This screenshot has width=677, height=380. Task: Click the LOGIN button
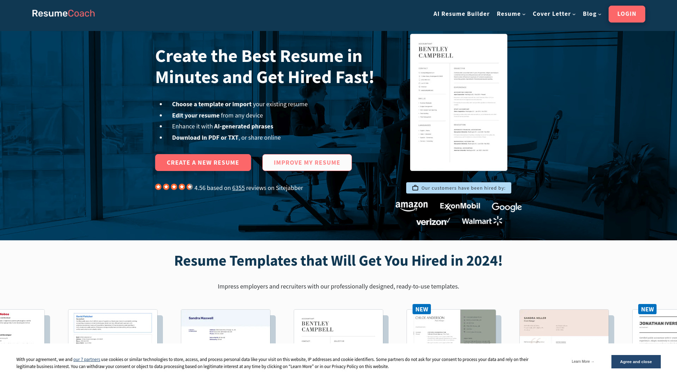click(627, 14)
